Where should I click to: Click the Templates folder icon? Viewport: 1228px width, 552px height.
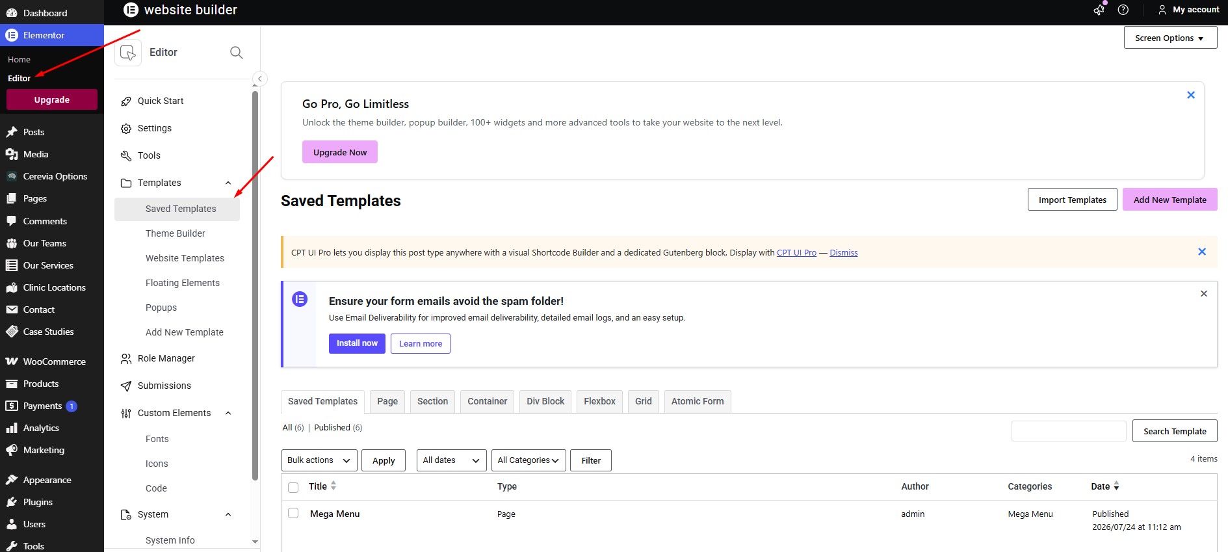(126, 183)
